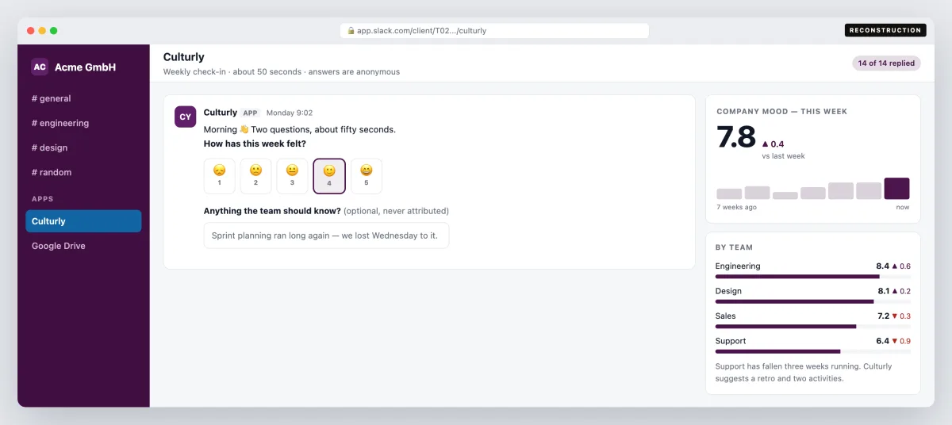
Task: Click the Culturly app avatar icon
Action: click(x=185, y=117)
